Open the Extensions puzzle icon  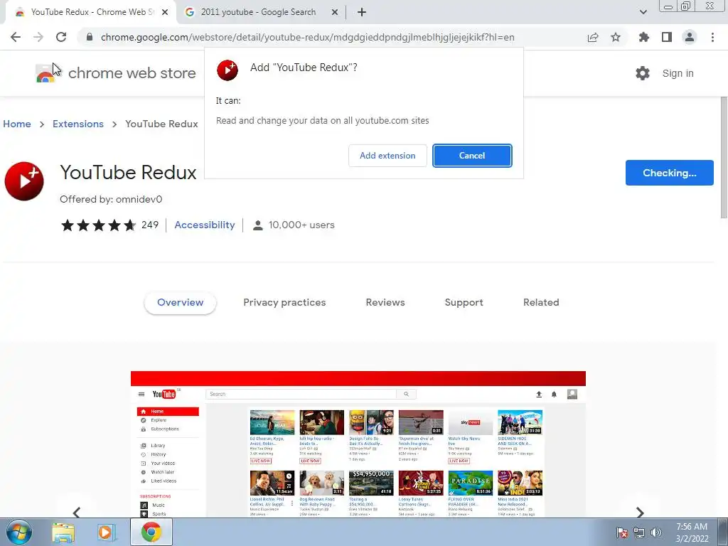(644, 37)
